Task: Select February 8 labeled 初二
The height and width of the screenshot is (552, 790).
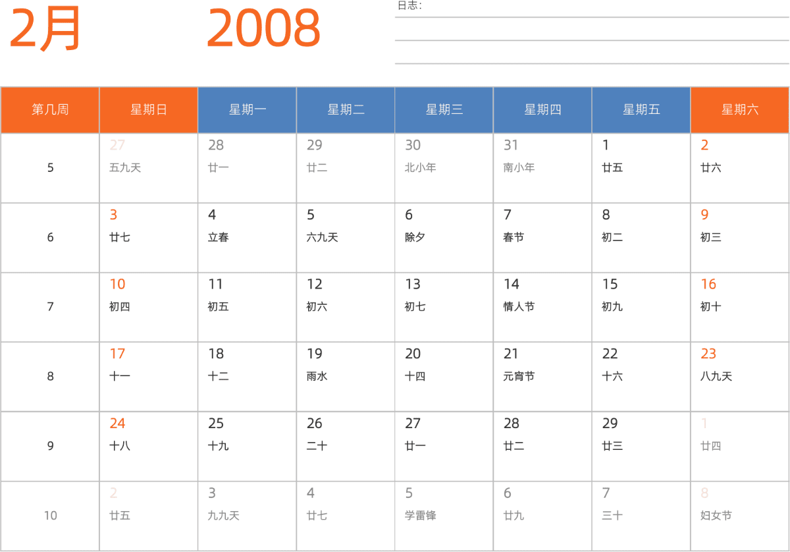Action: 641,238
